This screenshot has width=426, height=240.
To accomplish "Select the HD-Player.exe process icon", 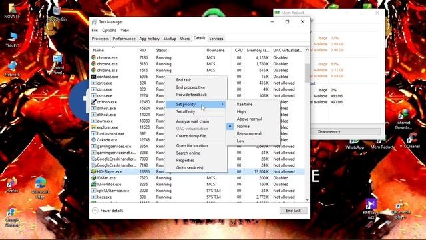I will 93,172.
